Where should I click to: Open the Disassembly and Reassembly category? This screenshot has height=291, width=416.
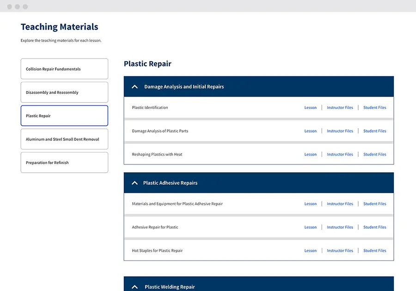pyautogui.click(x=64, y=92)
